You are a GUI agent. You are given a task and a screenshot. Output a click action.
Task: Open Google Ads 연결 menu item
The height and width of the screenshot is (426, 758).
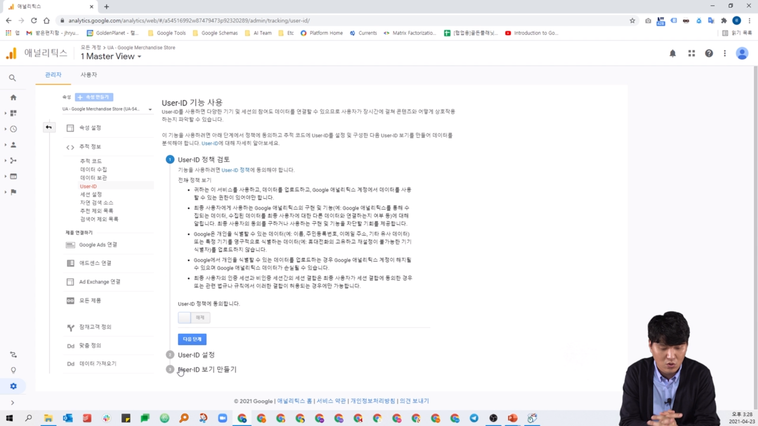coord(98,245)
